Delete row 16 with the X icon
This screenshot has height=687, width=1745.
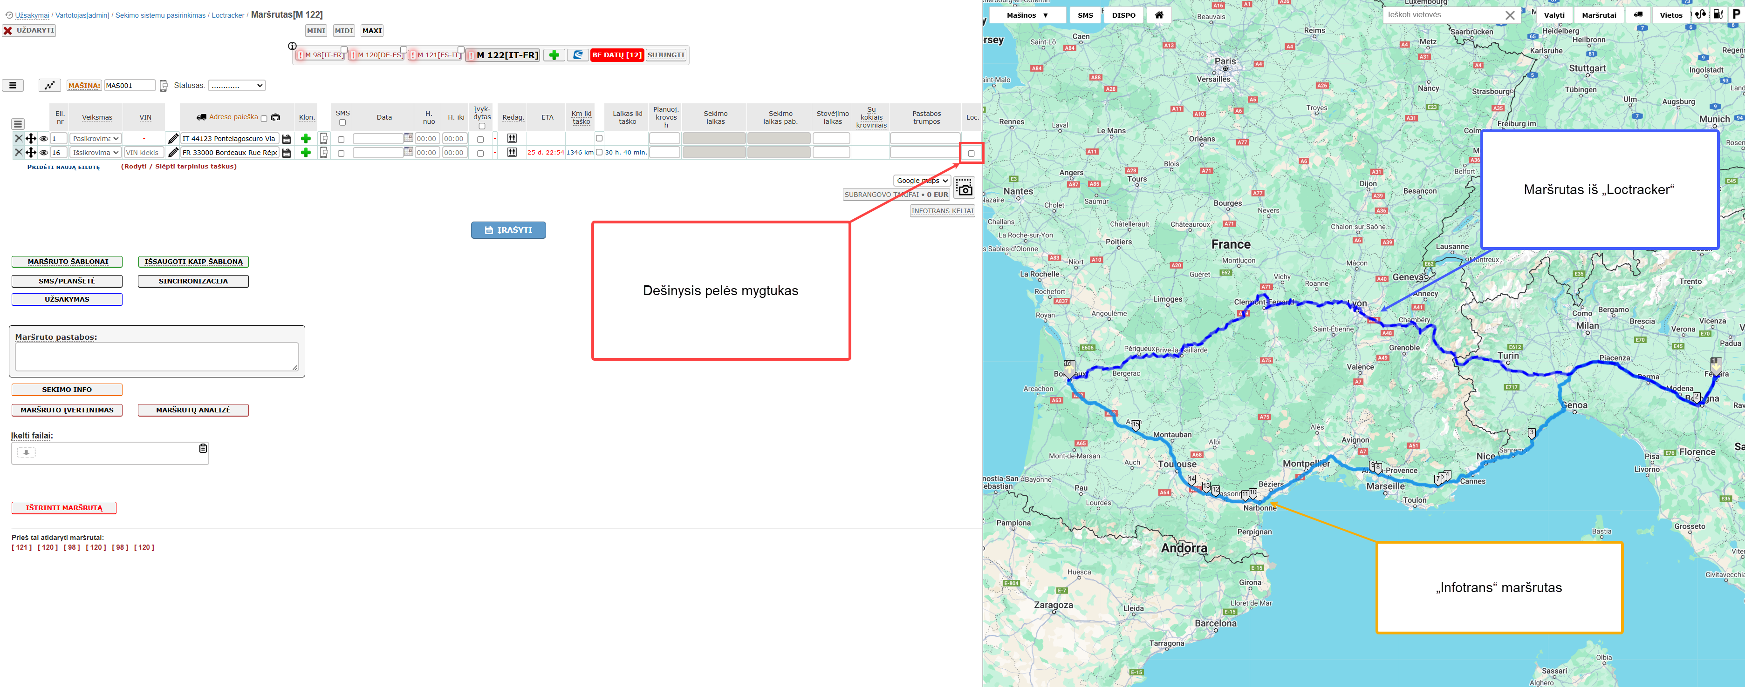pyautogui.click(x=18, y=152)
